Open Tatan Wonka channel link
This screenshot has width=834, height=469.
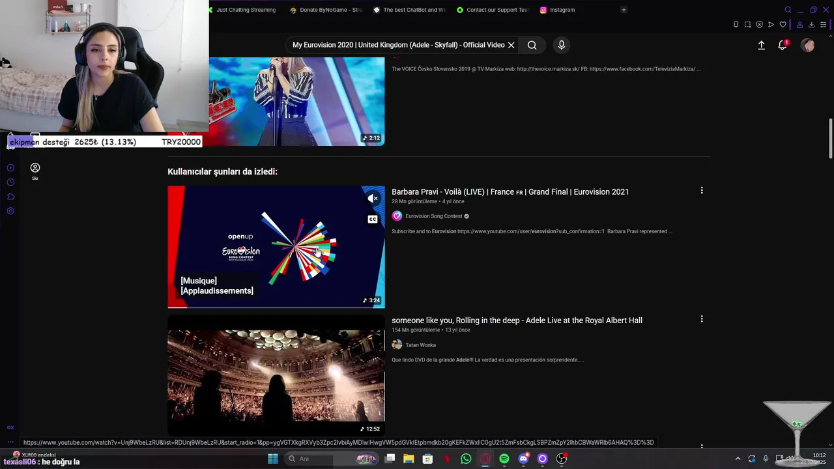click(420, 345)
